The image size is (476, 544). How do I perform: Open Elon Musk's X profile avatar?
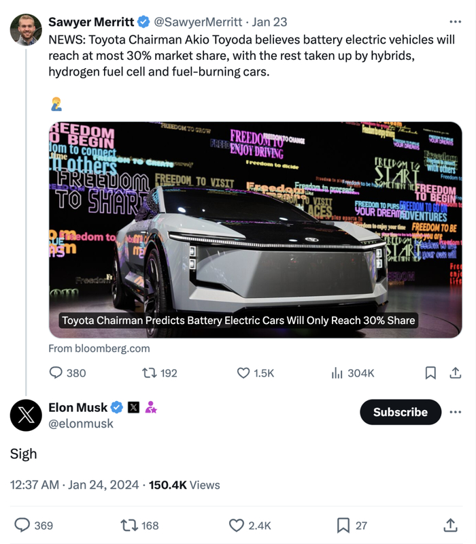coord(26,415)
